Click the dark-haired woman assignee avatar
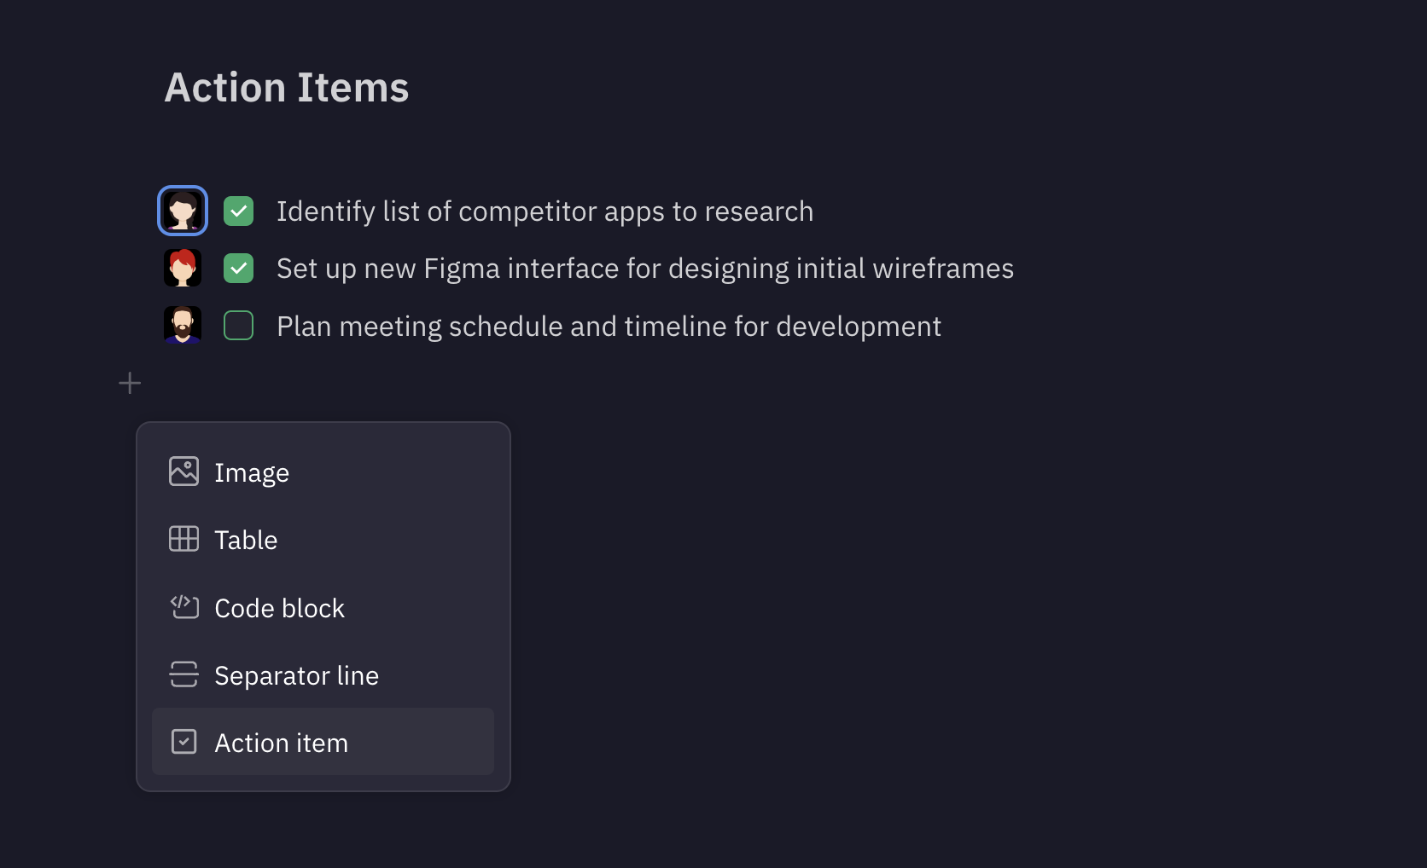The height and width of the screenshot is (868, 1427). pos(183,211)
